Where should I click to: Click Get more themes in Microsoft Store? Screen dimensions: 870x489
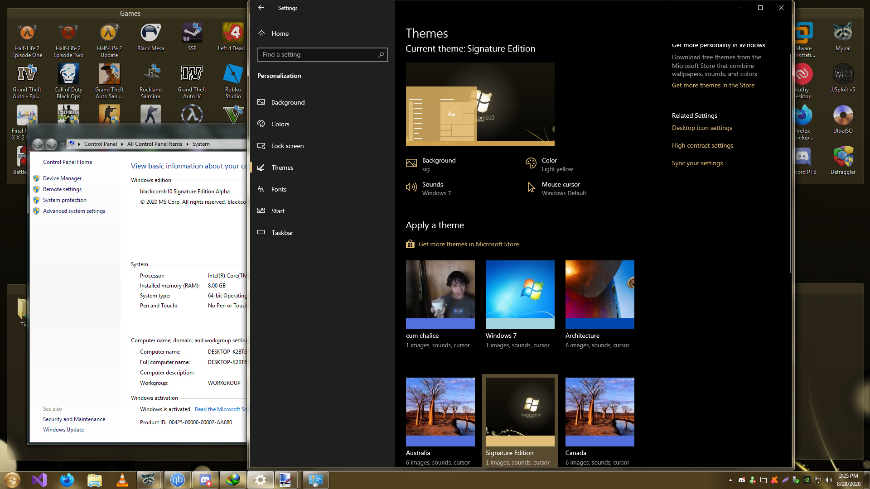[x=468, y=244]
